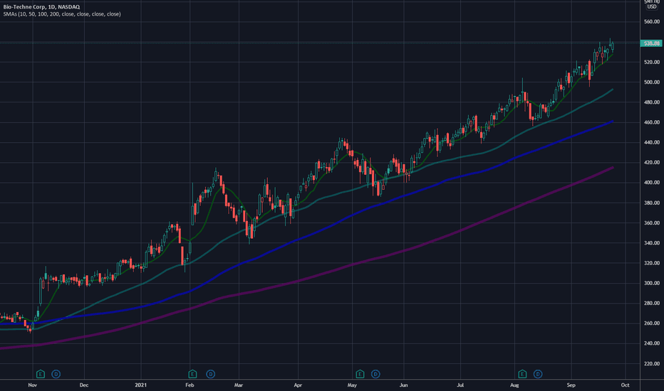Image resolution: width=664 pixels, height=391 pixels.
Task: Click the May label on time axis
Action: [x=352, y=385]
